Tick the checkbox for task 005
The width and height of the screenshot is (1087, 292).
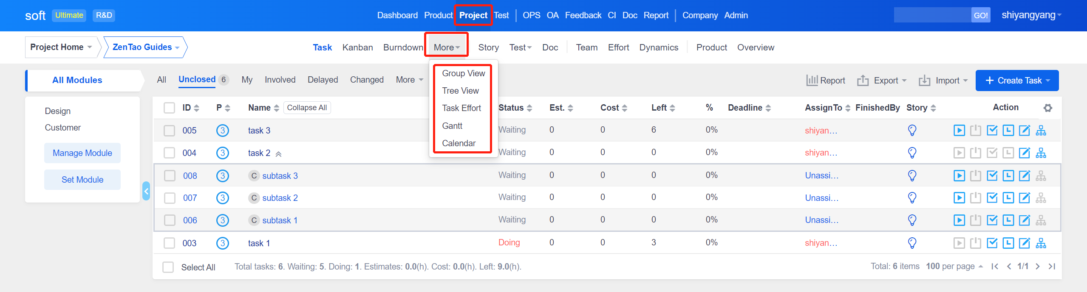coord(170,131)
